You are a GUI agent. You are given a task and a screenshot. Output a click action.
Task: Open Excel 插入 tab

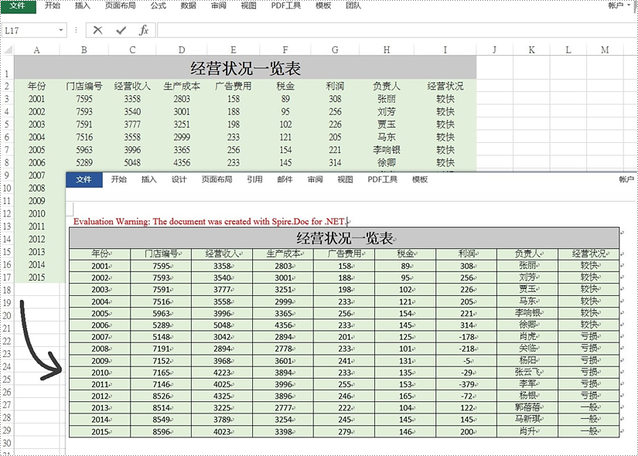click(x=83, y=5)
